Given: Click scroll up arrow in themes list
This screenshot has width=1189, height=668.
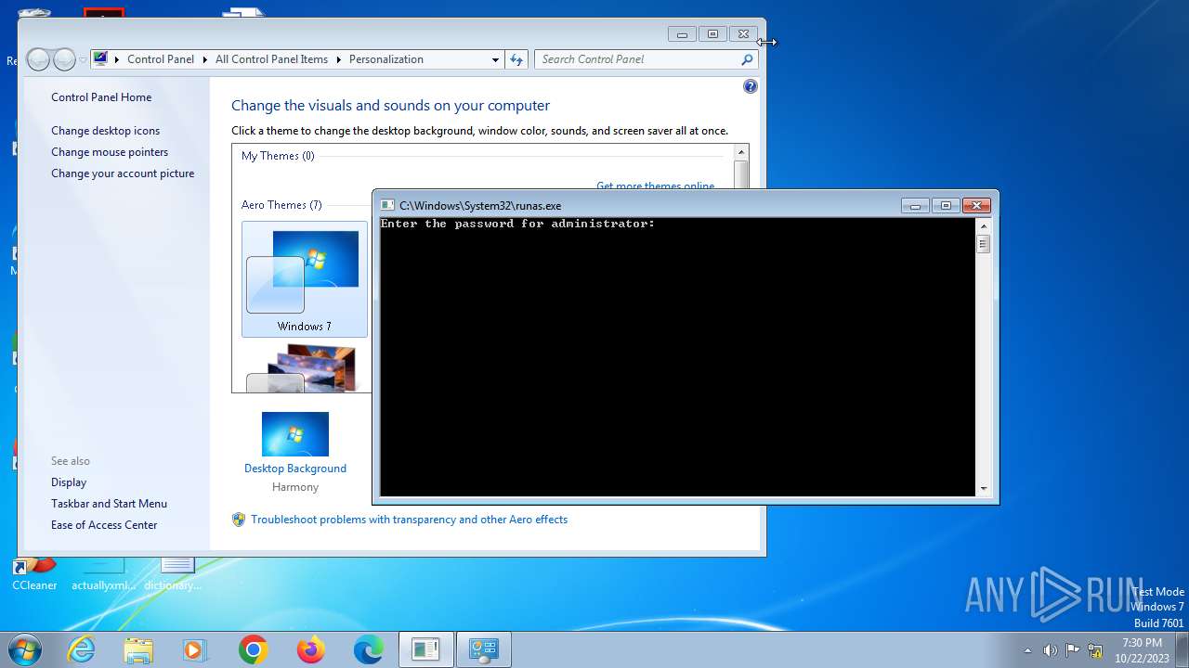Looking at the screenshot, I should [x=741, y=152].
